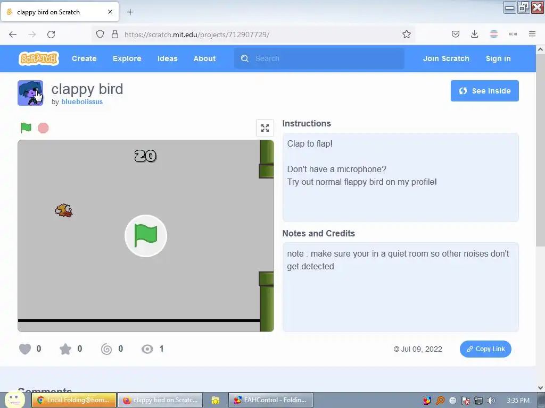Click the large green flag overlay on the stage
The width and height of the screenshot is (545, 408).
click(x=146, y=236)
